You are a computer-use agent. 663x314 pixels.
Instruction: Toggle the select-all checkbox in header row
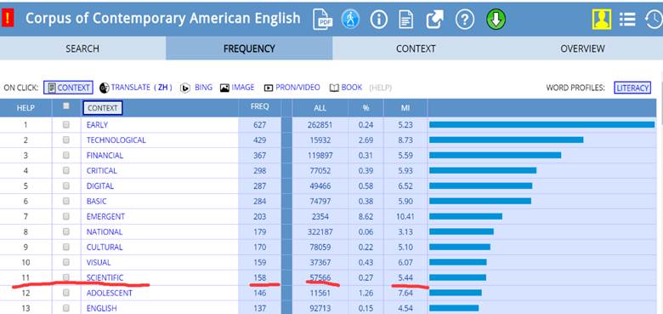(66, 106)
